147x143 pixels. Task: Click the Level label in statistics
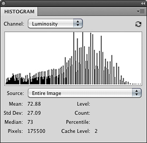tap(84, 104)
